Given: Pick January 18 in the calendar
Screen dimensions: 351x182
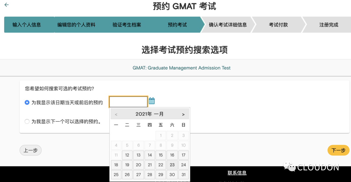Looking at the screenshot, I should pos(116,165).
